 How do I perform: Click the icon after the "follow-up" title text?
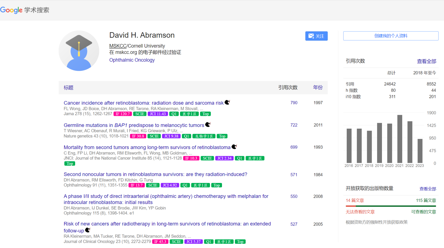tap(88, 230)
